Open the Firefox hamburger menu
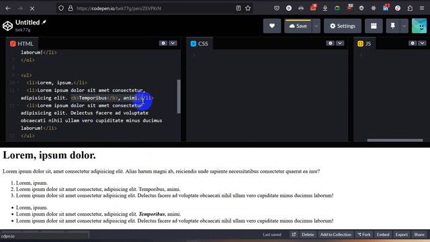This screenshot has width=430, height=242. pyautogui.click(x=422, y=8)
